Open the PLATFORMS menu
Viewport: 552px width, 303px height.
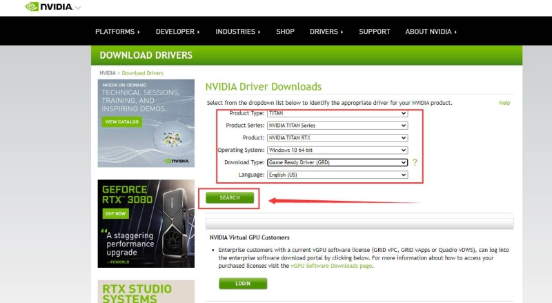point(117,32)
